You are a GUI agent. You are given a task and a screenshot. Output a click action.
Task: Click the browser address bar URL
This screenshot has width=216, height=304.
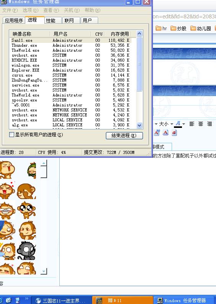pos(184,16)
